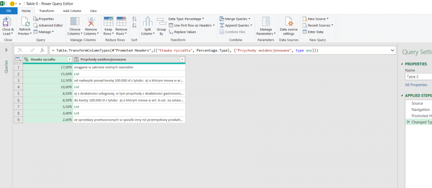Click the ABC123 type icon of Przychody column
The image size is (432, 188).
pyautogui.click(x=76, y=59)
